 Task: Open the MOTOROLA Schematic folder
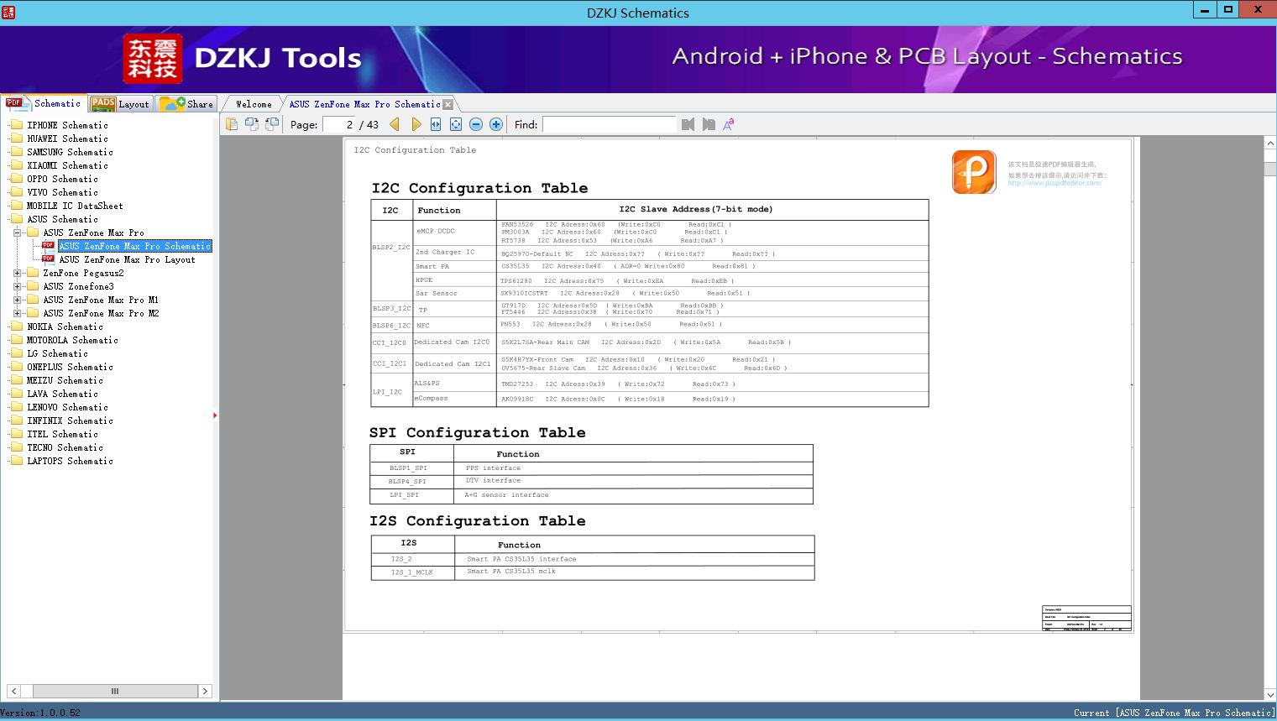click(72, 340)
